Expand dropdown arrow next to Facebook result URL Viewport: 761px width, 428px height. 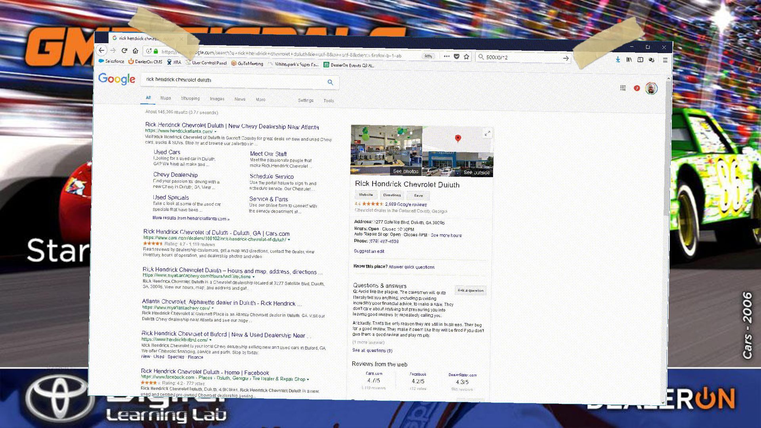click(308, 379)
